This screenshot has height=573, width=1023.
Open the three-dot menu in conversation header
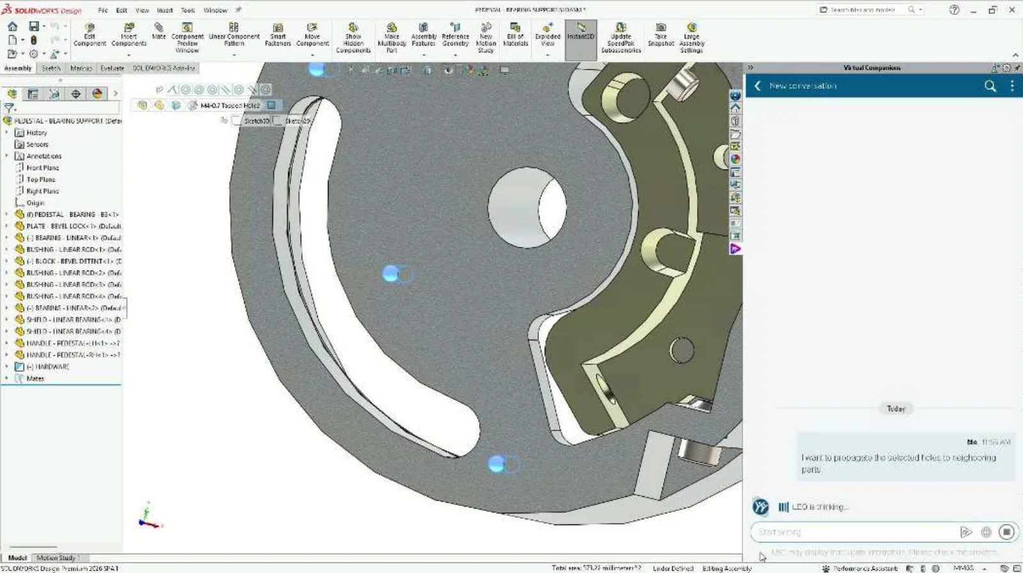click(1011, 86)
